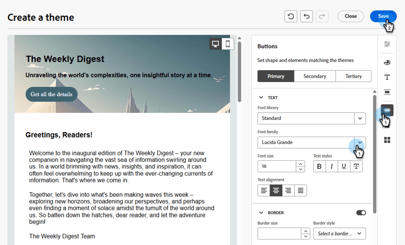The height and width of the screenshot is (245, 405).
Task: Toggle the Border switch
Action: click(x=361, y=213)
